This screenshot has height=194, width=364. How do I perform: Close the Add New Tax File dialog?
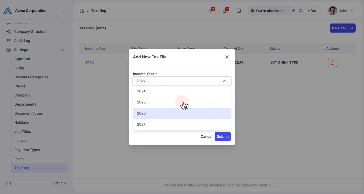click(227, 57)
